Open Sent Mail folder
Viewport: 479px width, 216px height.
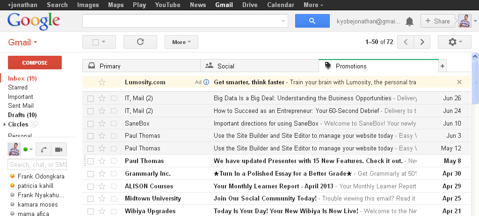click(x=21, y=106)
